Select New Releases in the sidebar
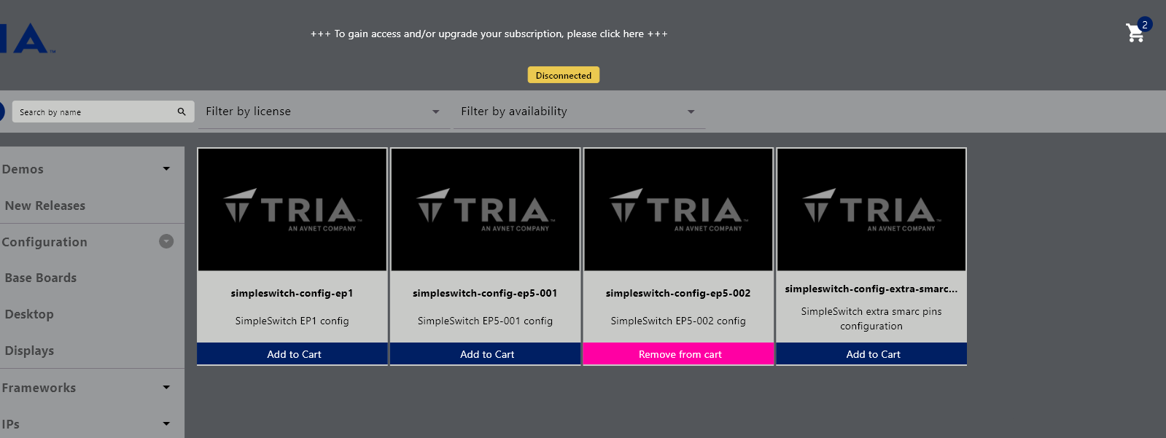Image resolution: width=1166 pixels, height=438 pixels. coord(45,206)
